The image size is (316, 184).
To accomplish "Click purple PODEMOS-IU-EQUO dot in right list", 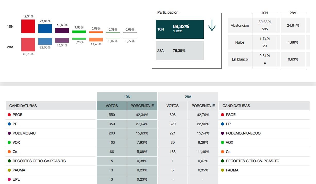I will (223, 133).
